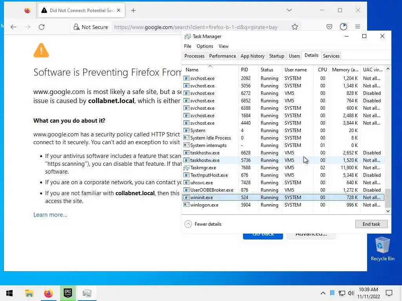Open Save to Pocket icon
This screenshot has width=402, height=301.
(x=329, y=27)
